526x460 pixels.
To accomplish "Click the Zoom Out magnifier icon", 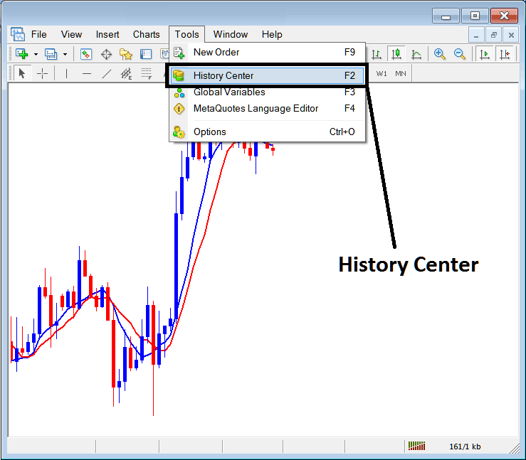I will 460,54.
